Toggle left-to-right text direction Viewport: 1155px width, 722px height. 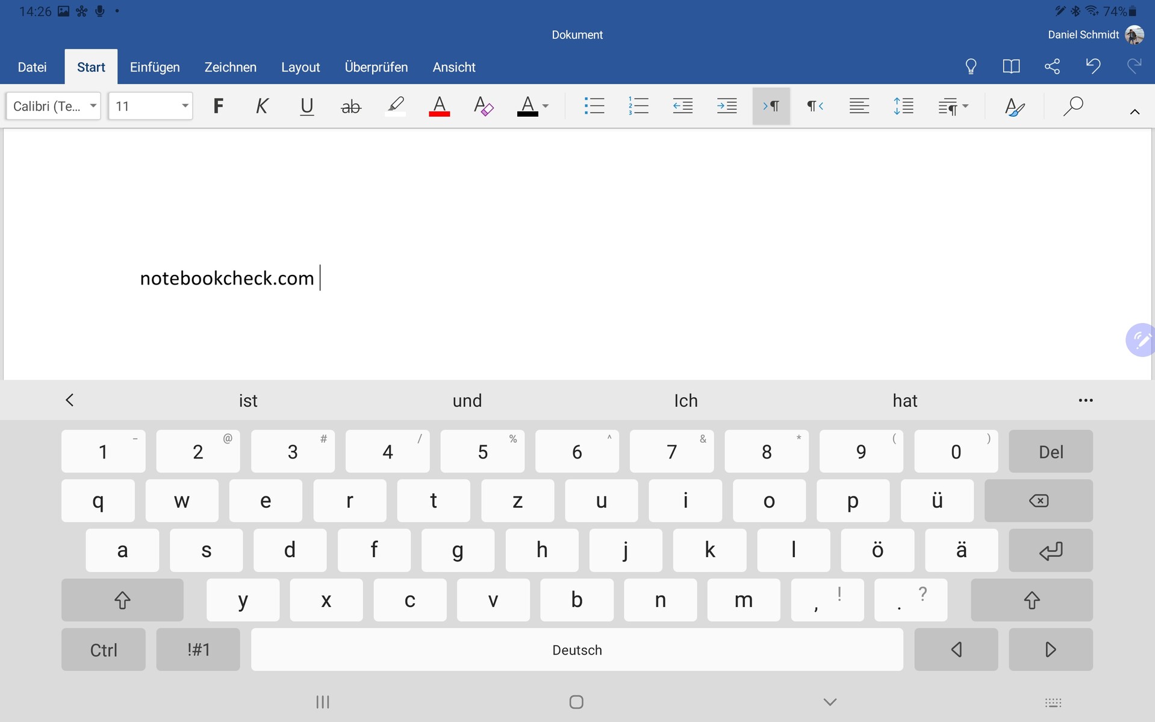click(x=771, y=106)
